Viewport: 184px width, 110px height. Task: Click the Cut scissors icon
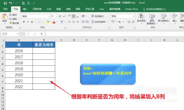10,15
